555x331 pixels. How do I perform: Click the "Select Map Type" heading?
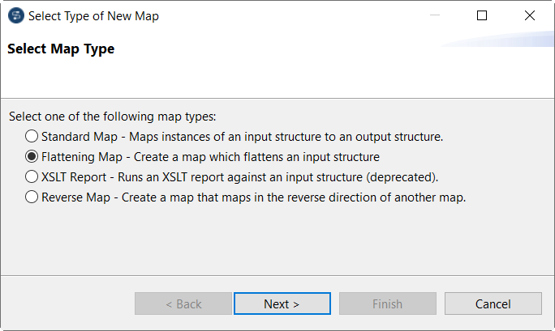(x=61, y=49)
